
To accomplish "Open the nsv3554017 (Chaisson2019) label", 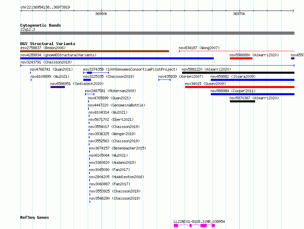I will [114, 127].
